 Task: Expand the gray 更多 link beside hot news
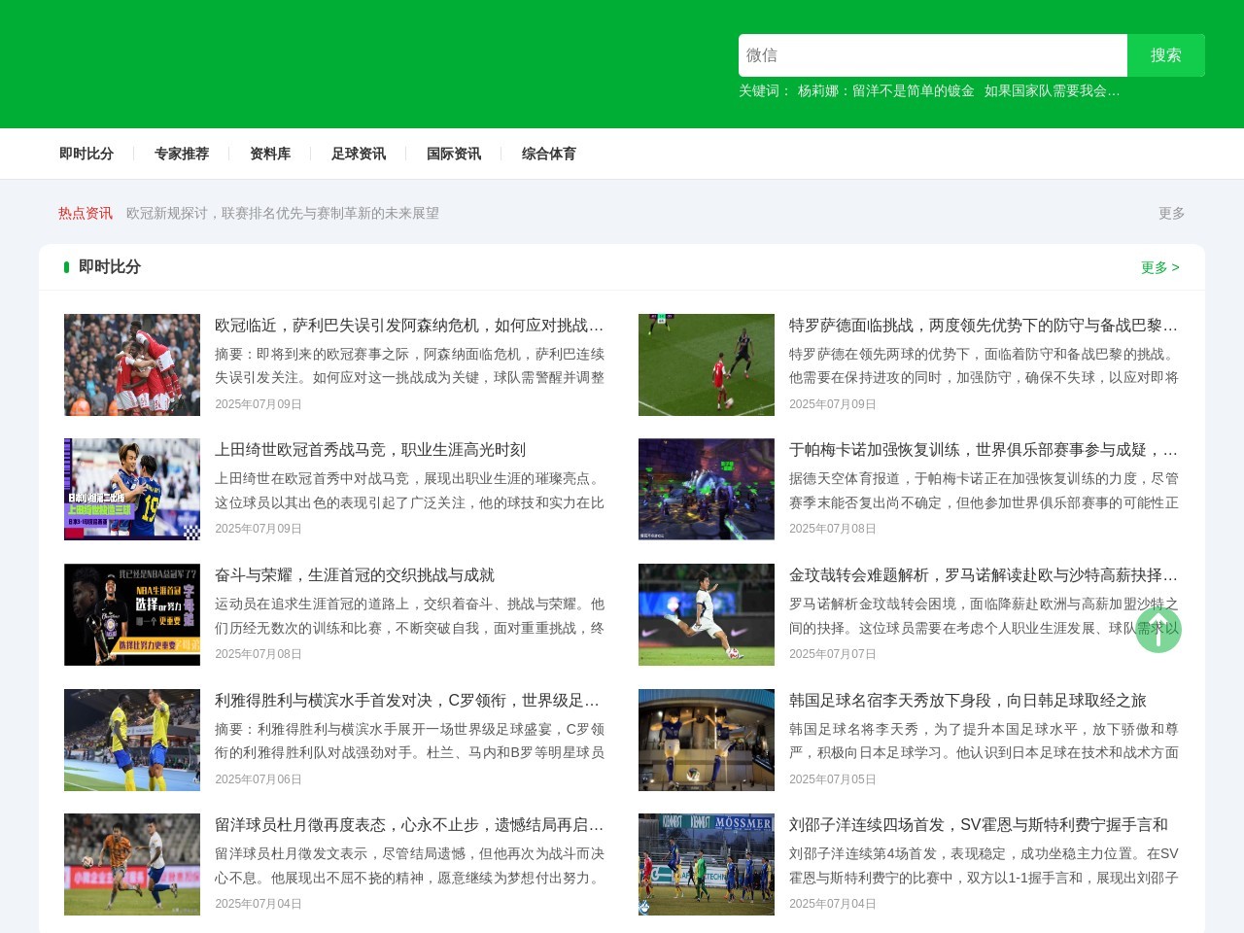coord(1171,213)
